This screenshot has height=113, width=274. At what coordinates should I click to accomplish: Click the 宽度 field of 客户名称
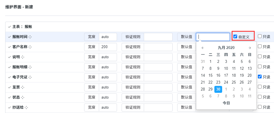click(108, 47)
